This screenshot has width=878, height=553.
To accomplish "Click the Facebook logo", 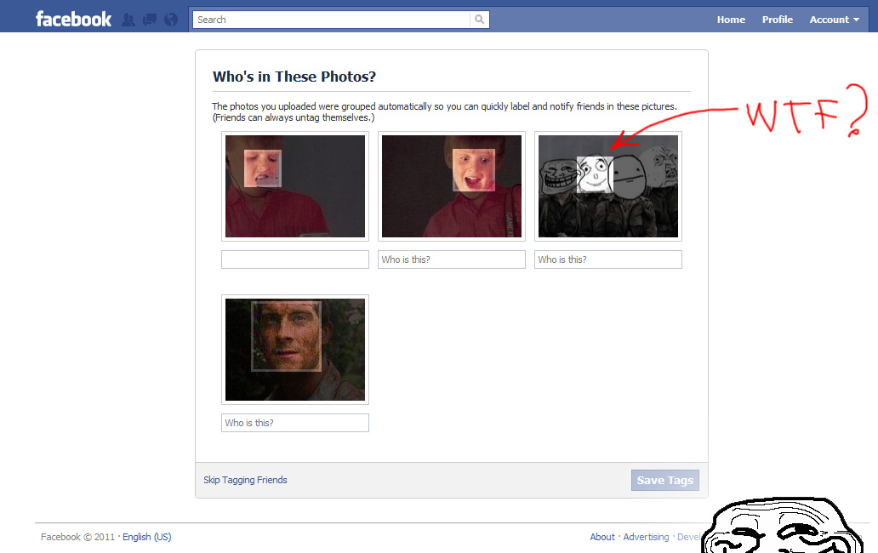I will click(x=73, y=19).
